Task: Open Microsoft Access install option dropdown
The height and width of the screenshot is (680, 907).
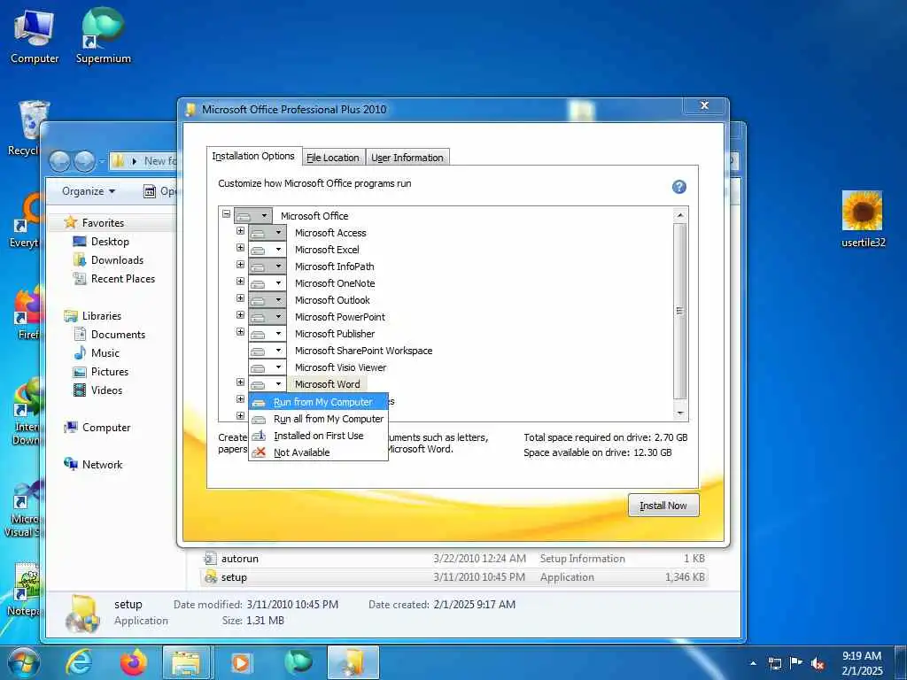Action: [x=267, y=233]
